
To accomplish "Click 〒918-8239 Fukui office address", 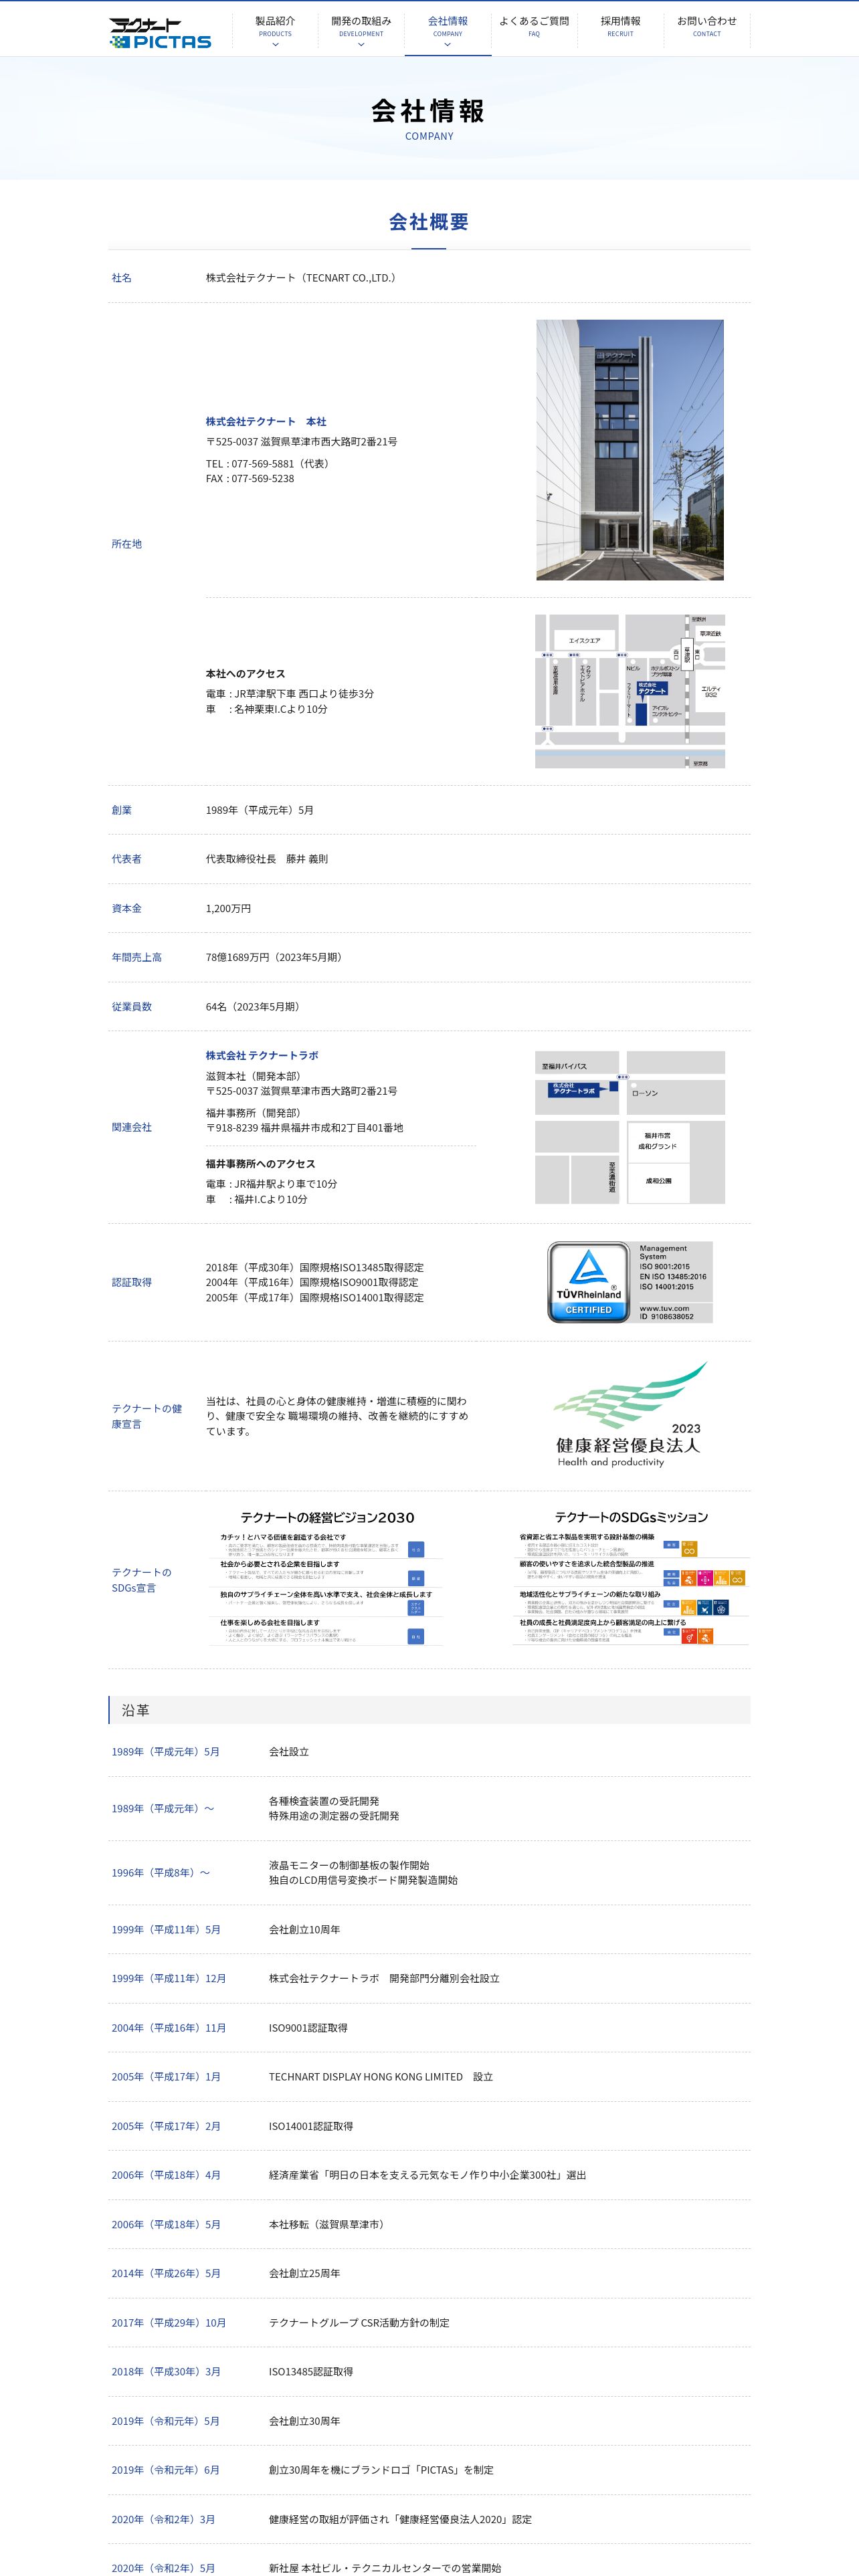I will [x=305, y=1128].
